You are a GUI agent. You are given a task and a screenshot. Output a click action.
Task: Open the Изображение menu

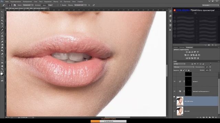[27, 1]
